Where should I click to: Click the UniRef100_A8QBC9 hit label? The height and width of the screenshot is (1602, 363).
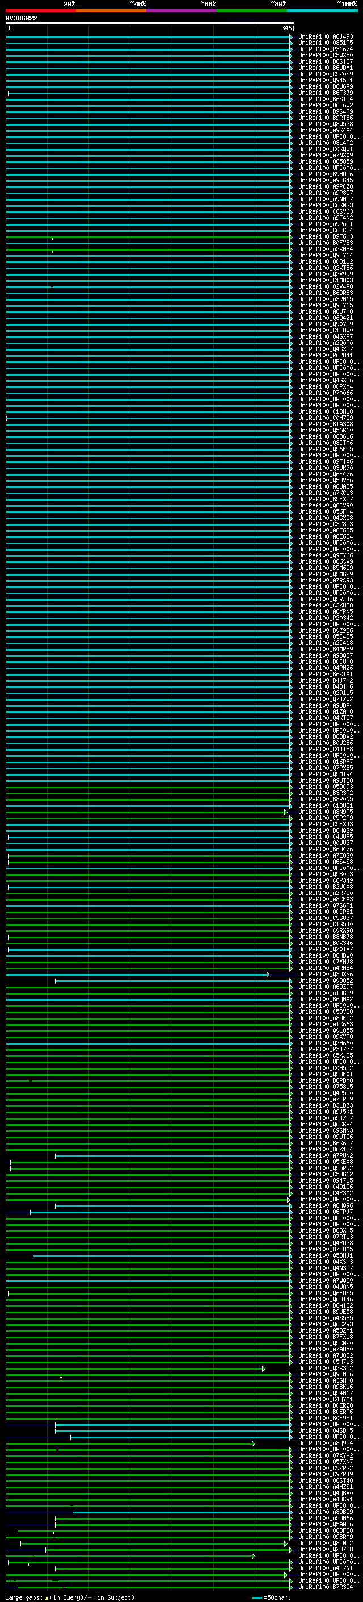[325, 1512]
